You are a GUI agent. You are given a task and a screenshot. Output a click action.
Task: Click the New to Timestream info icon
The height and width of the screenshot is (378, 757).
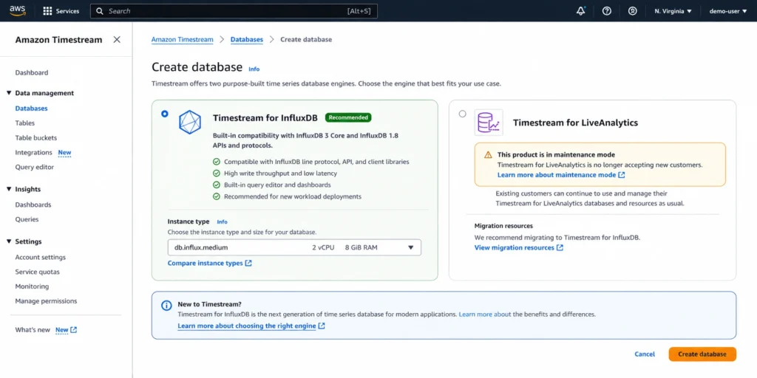[x=166, y=305]
